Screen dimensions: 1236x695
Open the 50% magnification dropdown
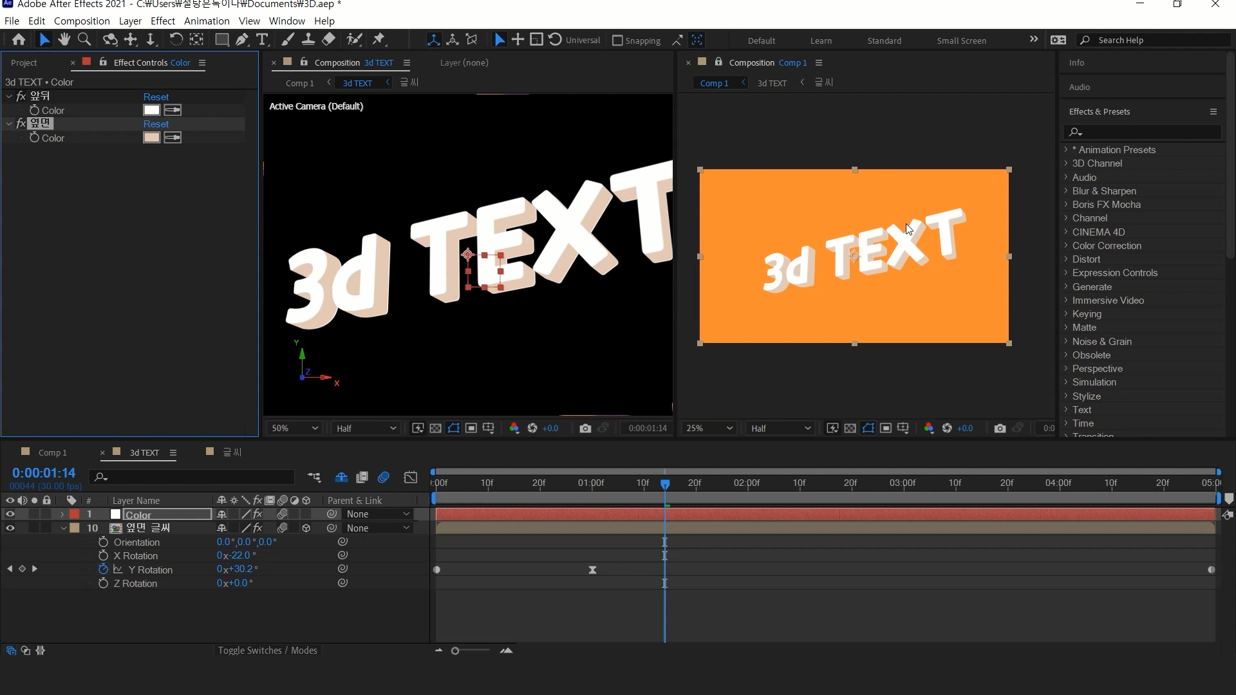pos(295,429)
